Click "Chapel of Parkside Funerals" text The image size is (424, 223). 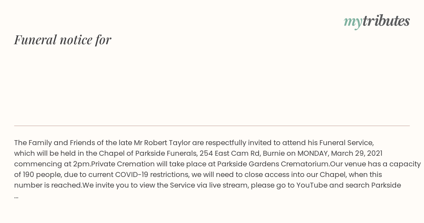pos(148,154)
